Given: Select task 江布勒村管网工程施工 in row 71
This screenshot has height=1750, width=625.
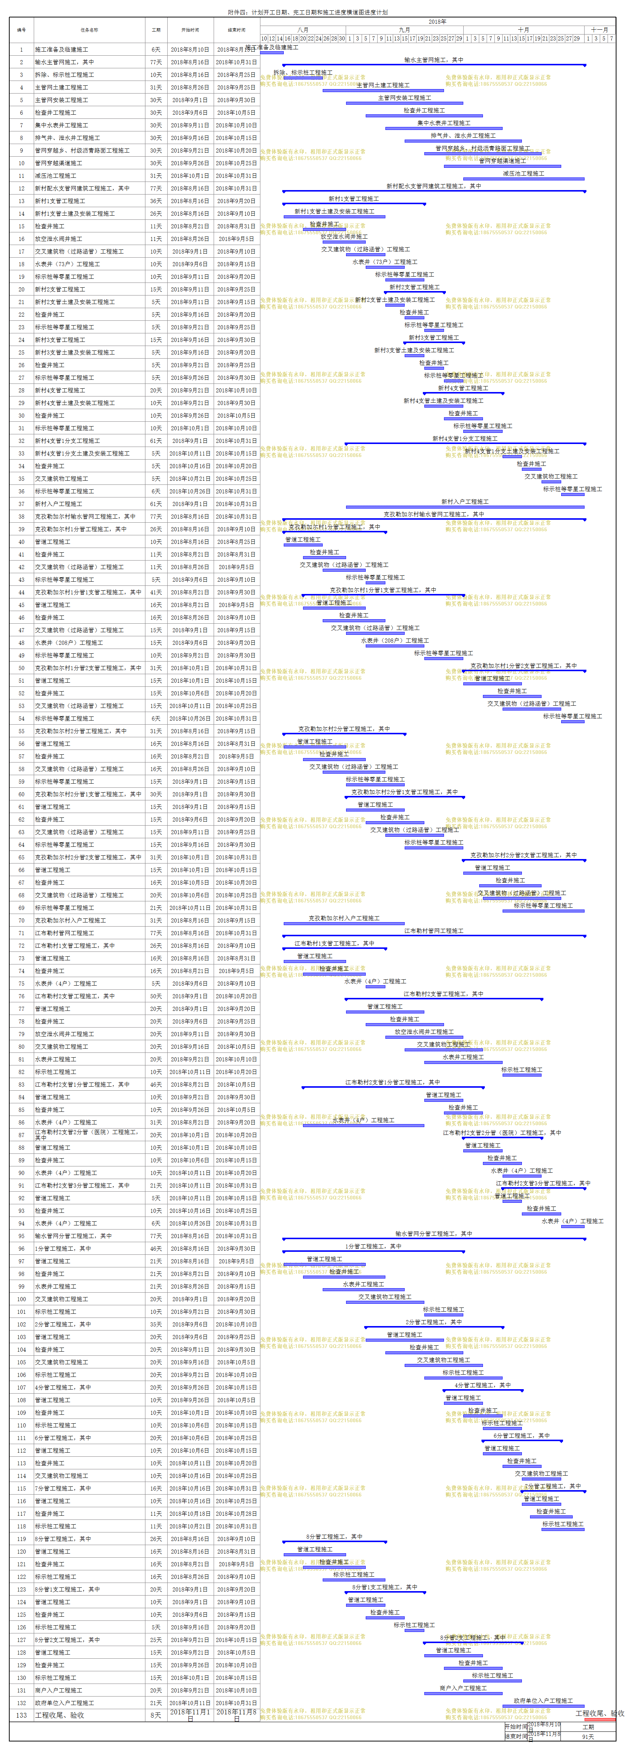Looking at the screenshot, I should pyautogui.click(x=65, y=933).
